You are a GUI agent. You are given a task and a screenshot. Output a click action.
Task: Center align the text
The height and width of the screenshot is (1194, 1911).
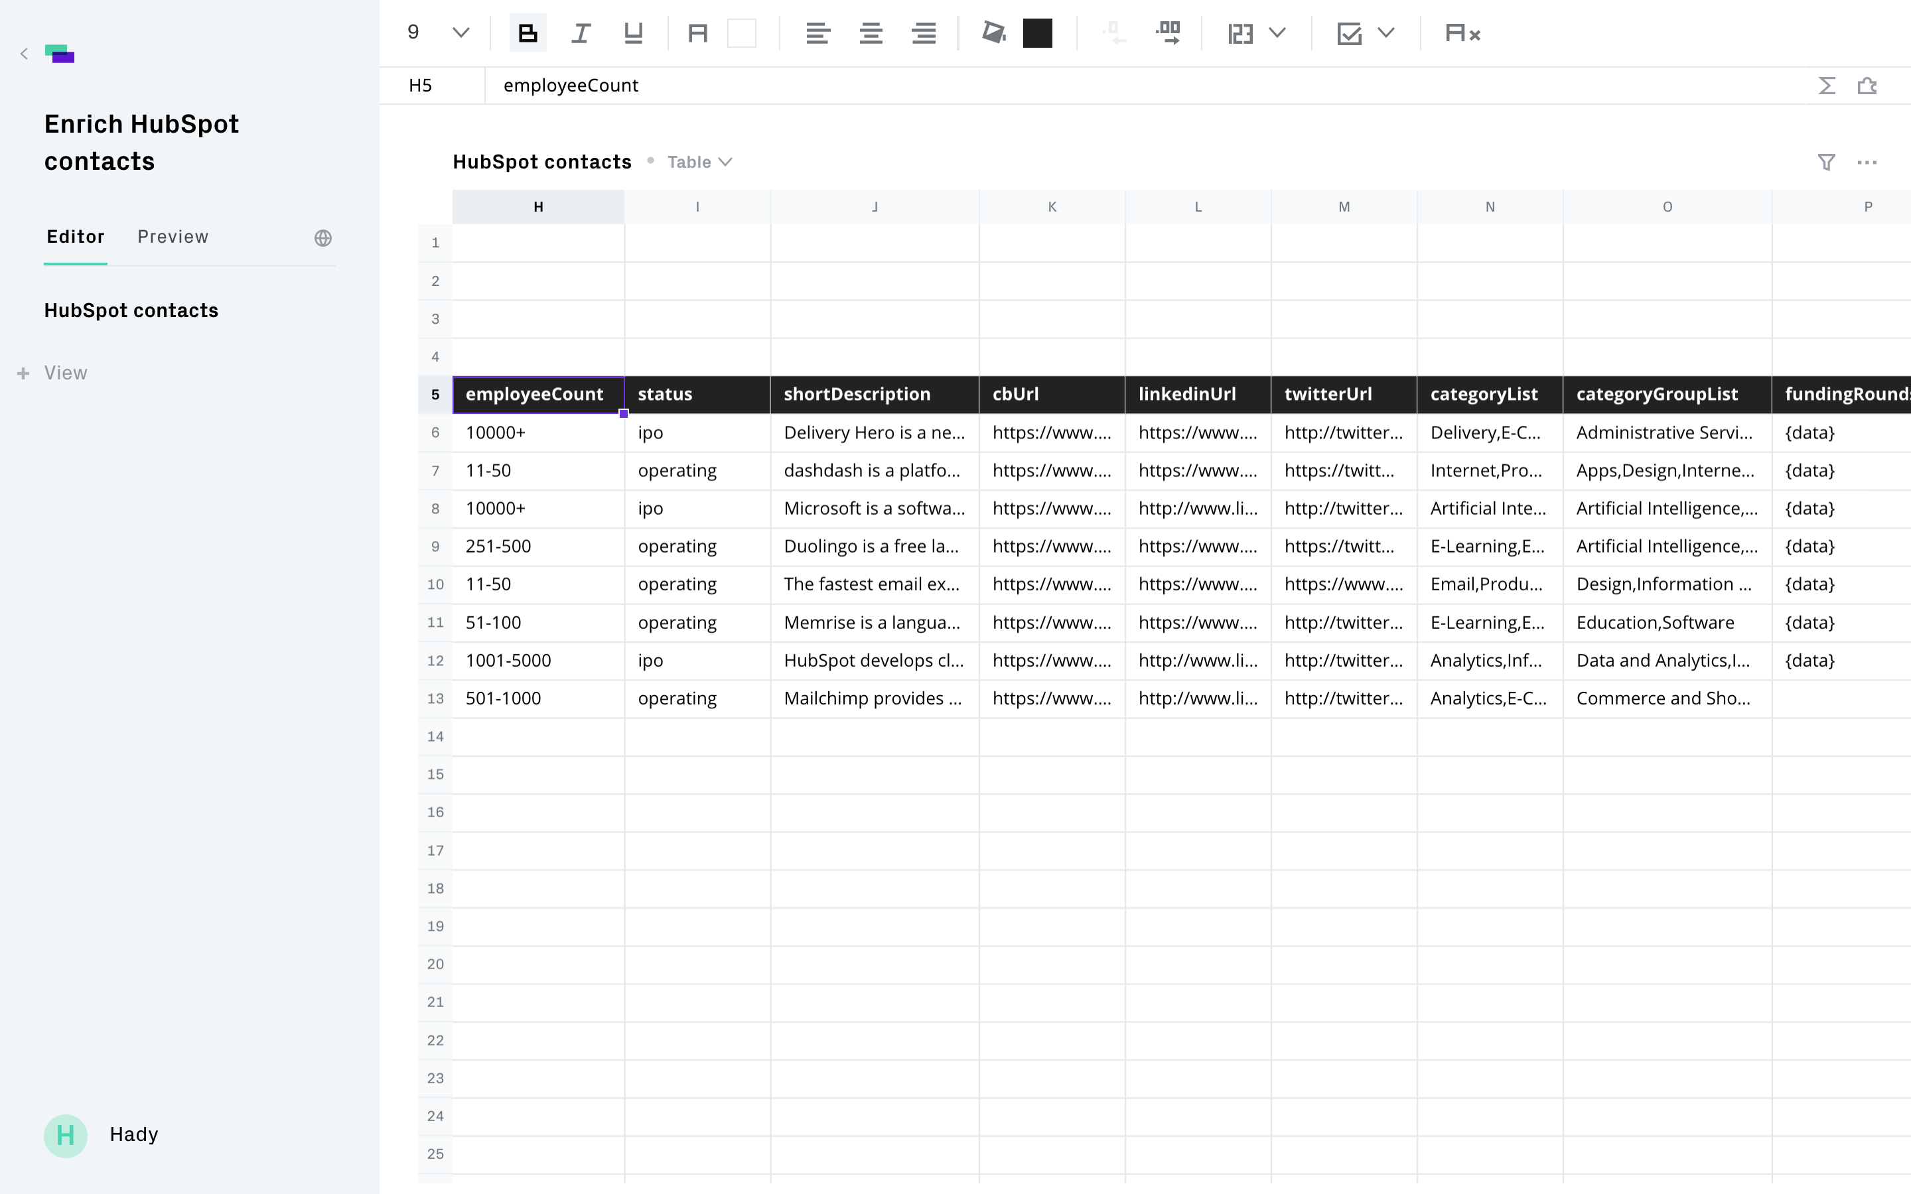tap(870, 33)
